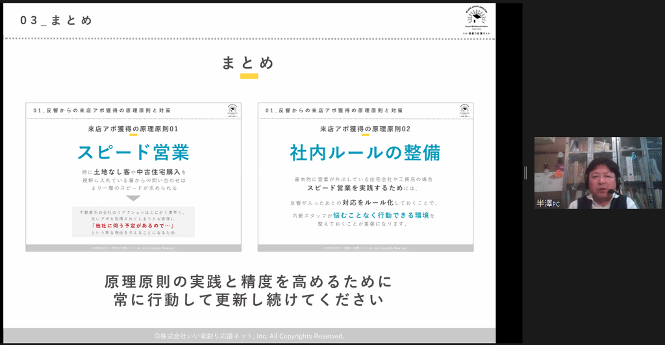Viewport: 665px width, 345px height.
Task: Click the large まとめ title text
Action: point(248,62)
